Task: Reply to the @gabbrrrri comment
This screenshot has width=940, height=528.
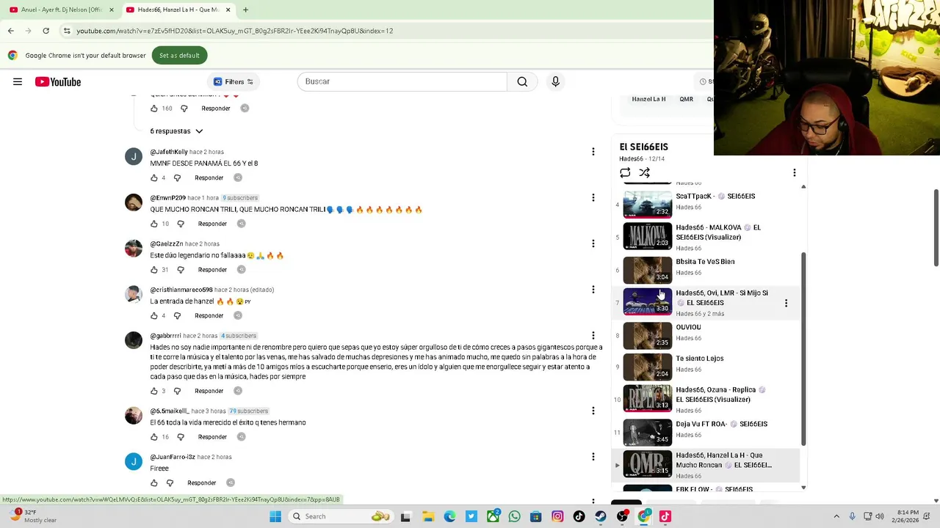Action: click(209, 391)
